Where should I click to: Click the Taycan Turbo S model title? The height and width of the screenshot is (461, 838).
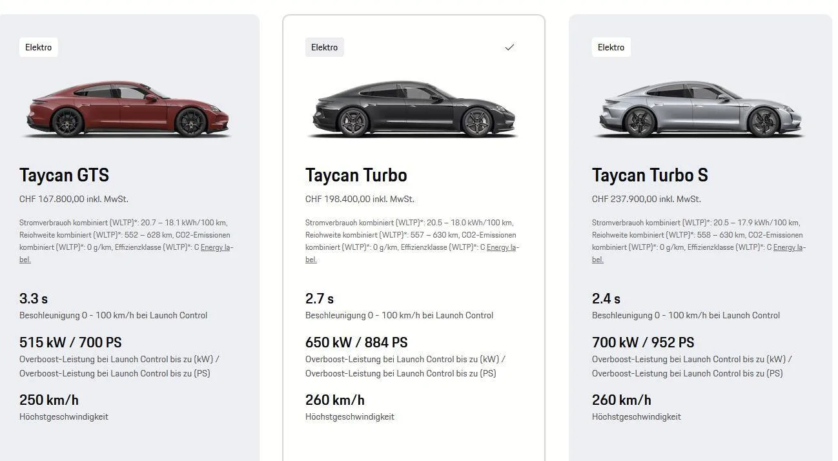[x=650, y=175]
